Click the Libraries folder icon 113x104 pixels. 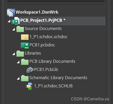point(20,54)
